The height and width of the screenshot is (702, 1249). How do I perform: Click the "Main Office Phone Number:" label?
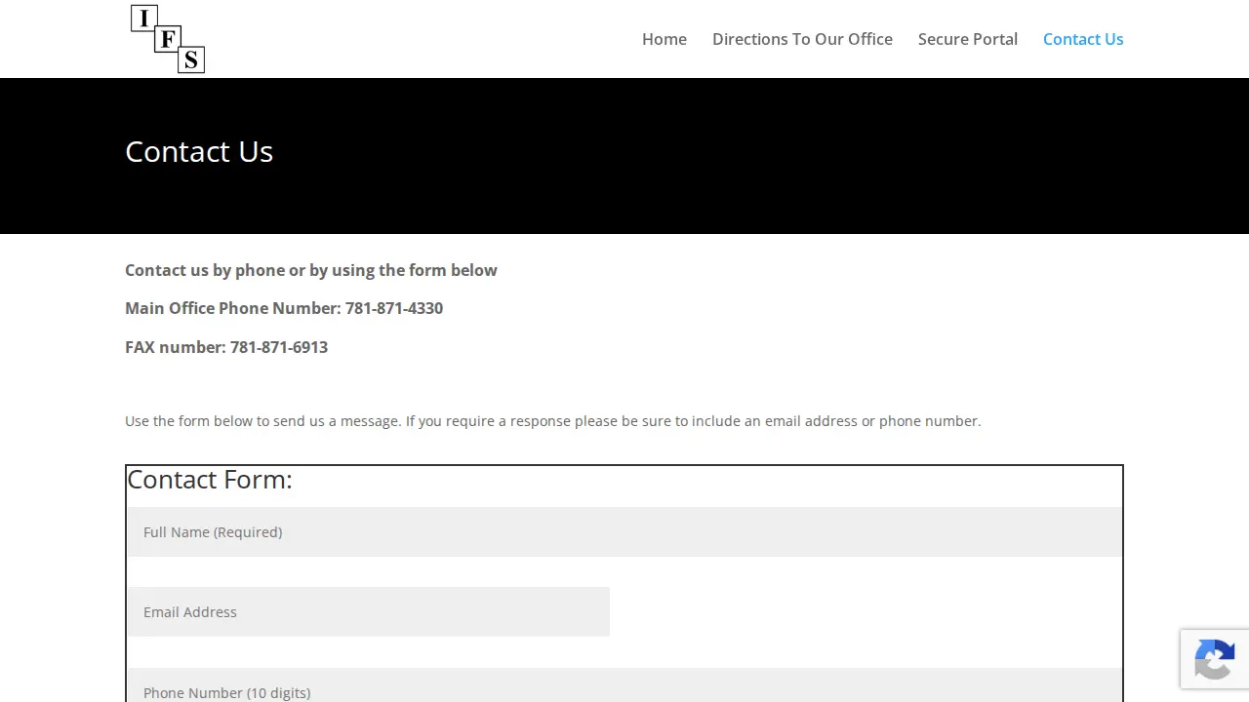tap(233, 308)
